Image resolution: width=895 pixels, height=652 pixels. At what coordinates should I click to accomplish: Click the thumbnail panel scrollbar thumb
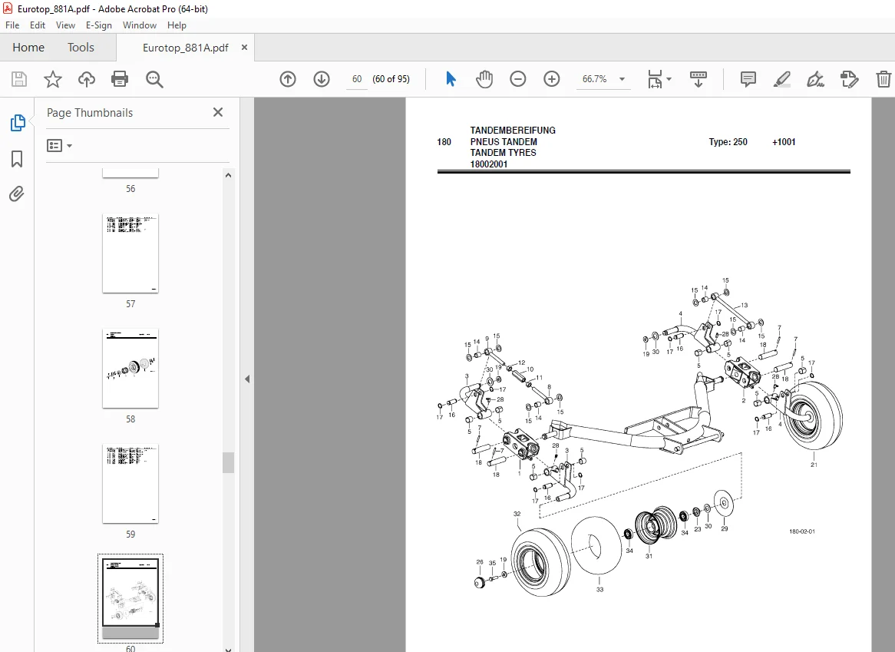point(228,462)
